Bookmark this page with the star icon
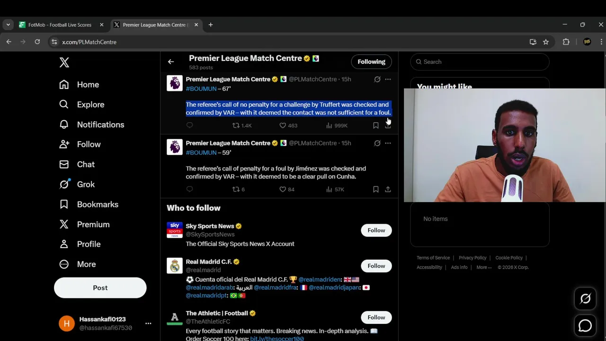Viewport: 606px width, 341px height. point(546,42)
